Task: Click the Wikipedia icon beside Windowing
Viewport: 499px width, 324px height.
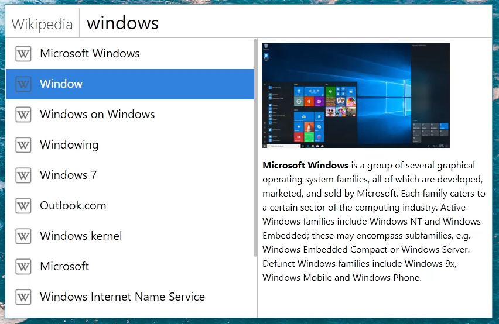Action: coord(23,145)
